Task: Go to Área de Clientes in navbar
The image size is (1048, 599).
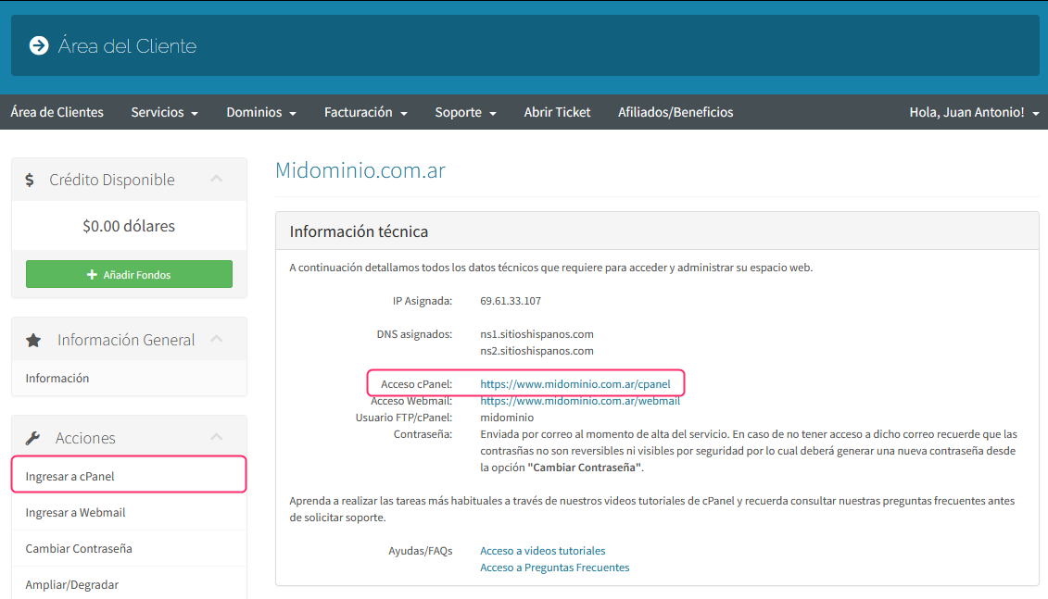Action: coord(57,112)
